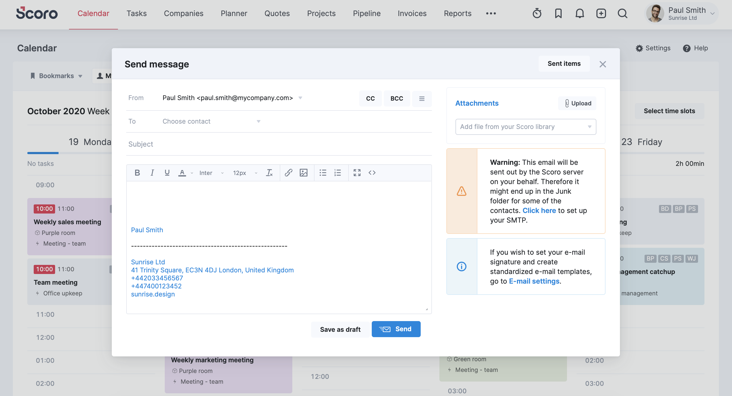Close the Send message dialog

point(602,64)
